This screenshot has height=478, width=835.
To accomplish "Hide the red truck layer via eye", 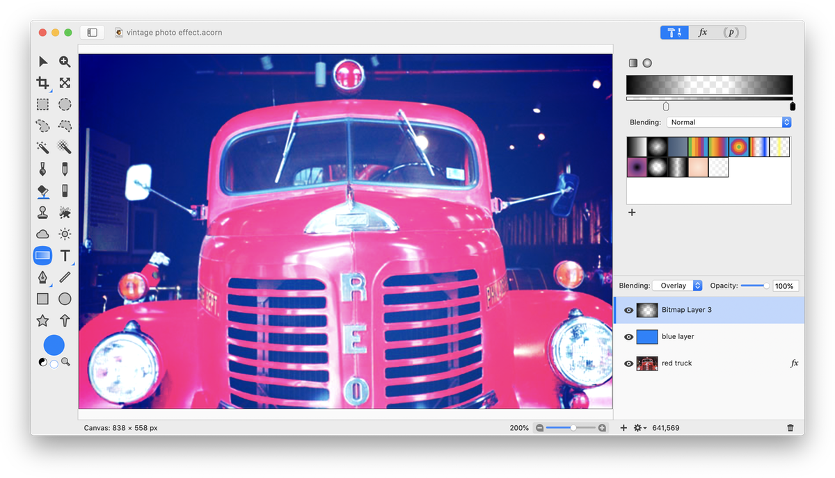I will (629, 363).
